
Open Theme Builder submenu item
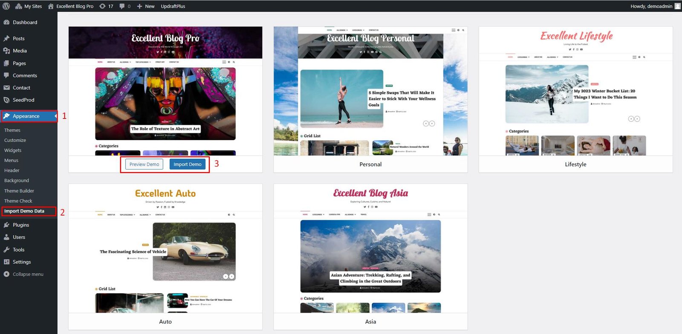coord(19,191)
